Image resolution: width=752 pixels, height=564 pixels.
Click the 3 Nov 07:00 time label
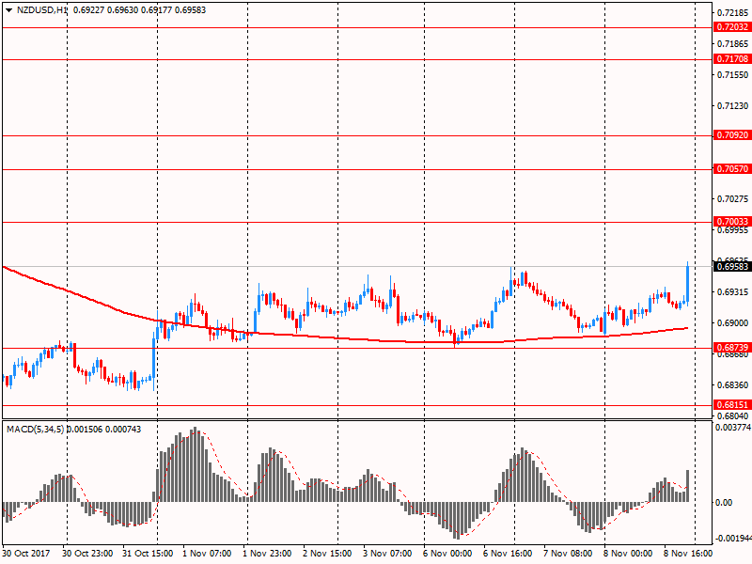click(387, 554)
